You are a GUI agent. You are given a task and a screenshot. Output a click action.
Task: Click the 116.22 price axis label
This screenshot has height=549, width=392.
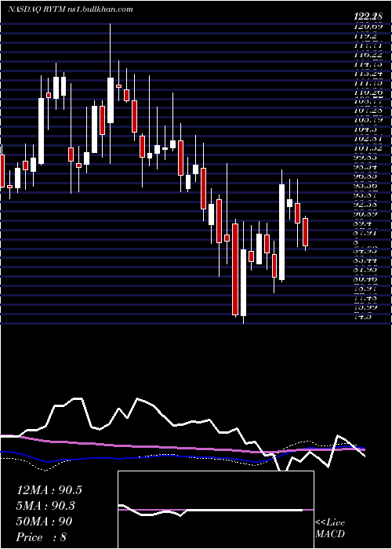tap(368, 55)
